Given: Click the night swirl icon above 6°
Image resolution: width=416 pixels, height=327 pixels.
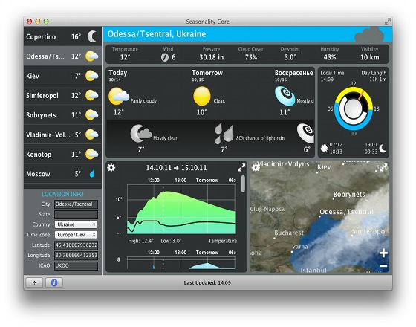Looking at the screenshot, I should (x=306, y=133).
